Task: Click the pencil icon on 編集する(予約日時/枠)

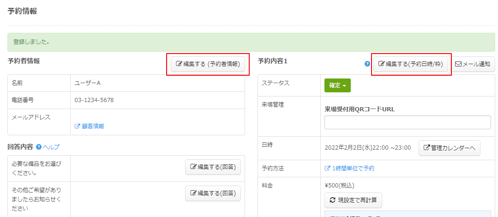Action: point(381,65)
